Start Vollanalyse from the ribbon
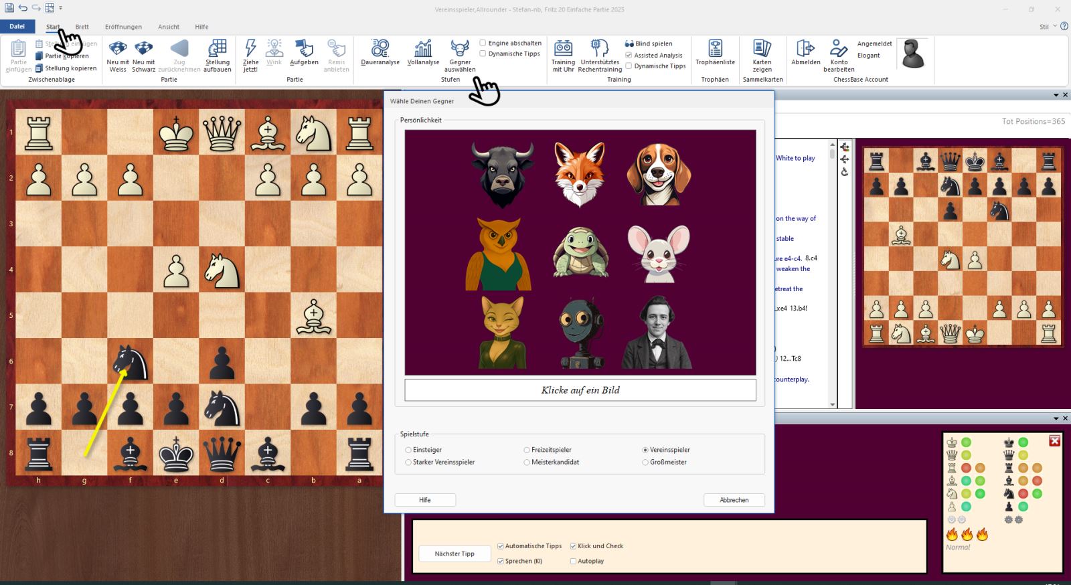1071x585 pixels. pos(423,49)
